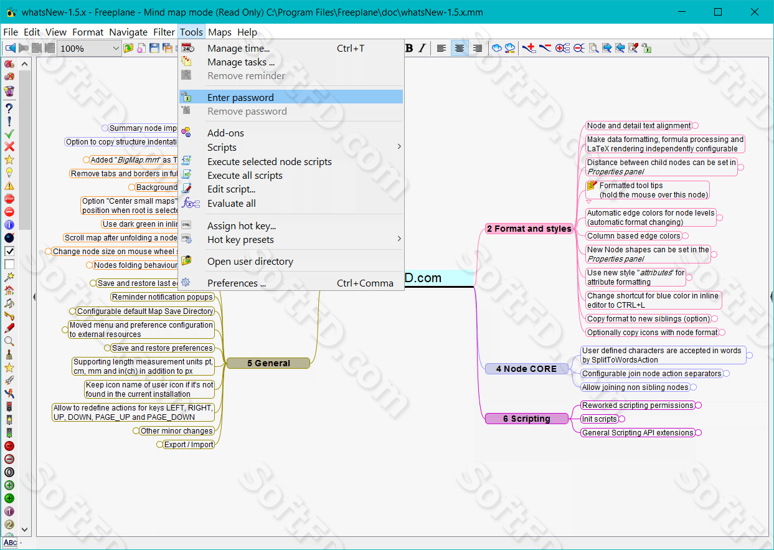
Task: Click the green check mark icon
Action: click(9, 134)
